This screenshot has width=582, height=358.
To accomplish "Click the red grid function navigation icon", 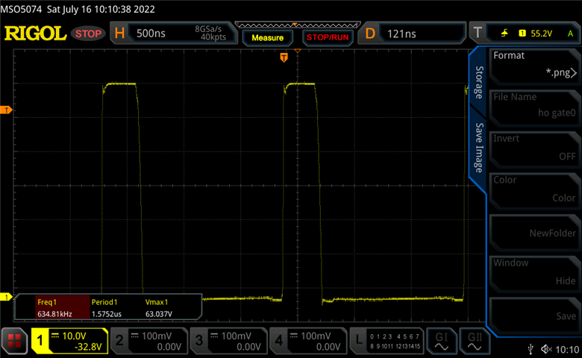I will (x=14, y=341).
